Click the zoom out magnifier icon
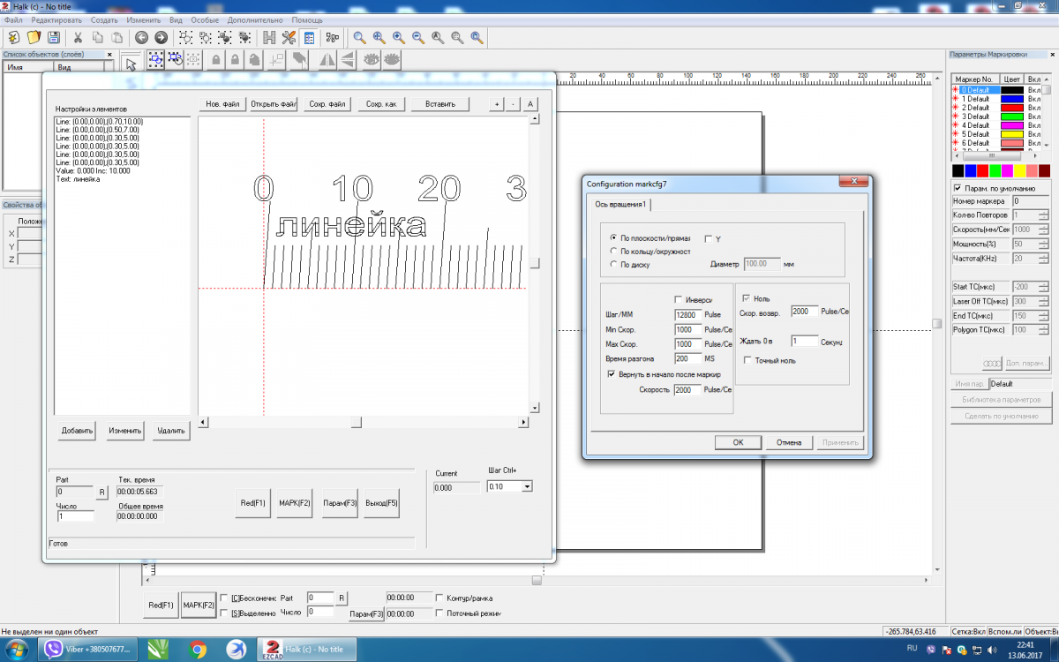 pyautogui.click(x=417, y=37)
